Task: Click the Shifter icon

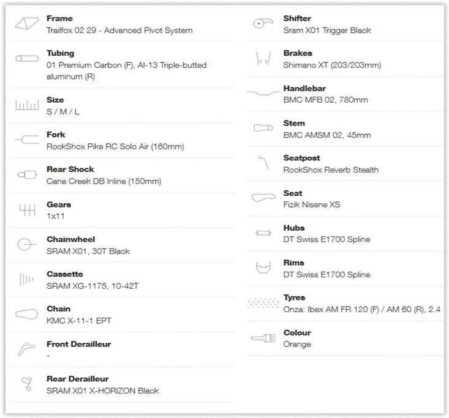Action: (263, 24)
